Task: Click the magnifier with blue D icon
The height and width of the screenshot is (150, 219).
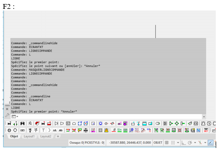Action: click(x=131, y=130)
